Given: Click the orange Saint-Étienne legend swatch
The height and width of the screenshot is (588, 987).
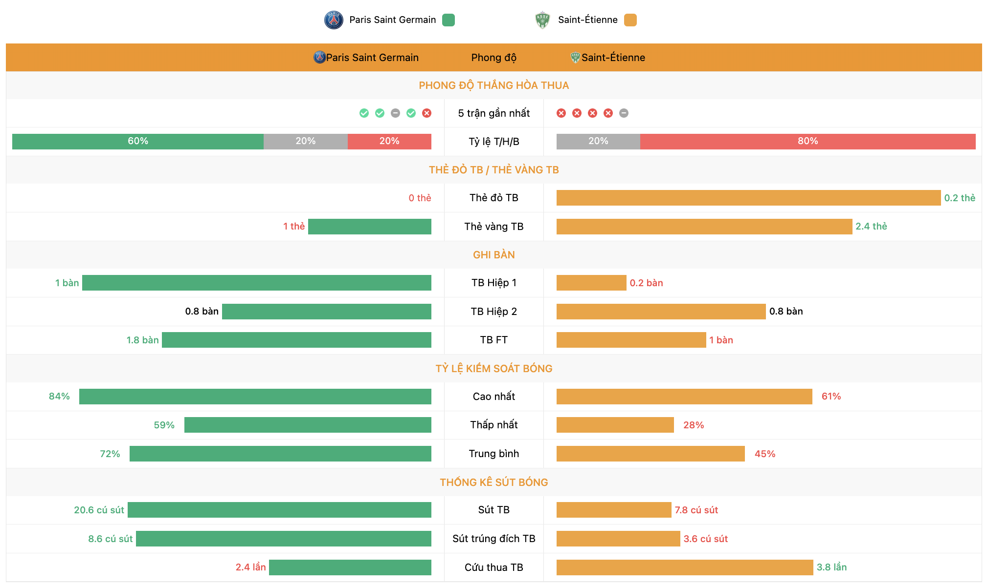Looking at the screenshot, I should point(630,20).
